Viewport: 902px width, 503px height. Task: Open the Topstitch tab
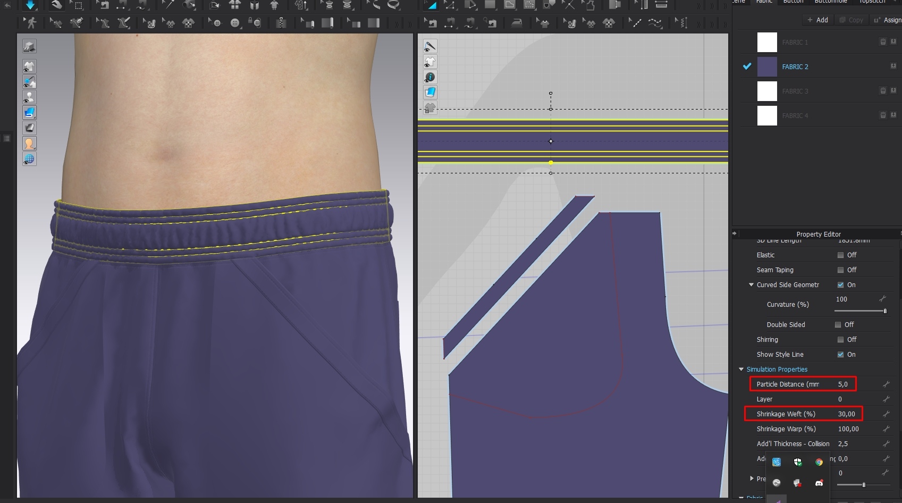coord(872,2)
